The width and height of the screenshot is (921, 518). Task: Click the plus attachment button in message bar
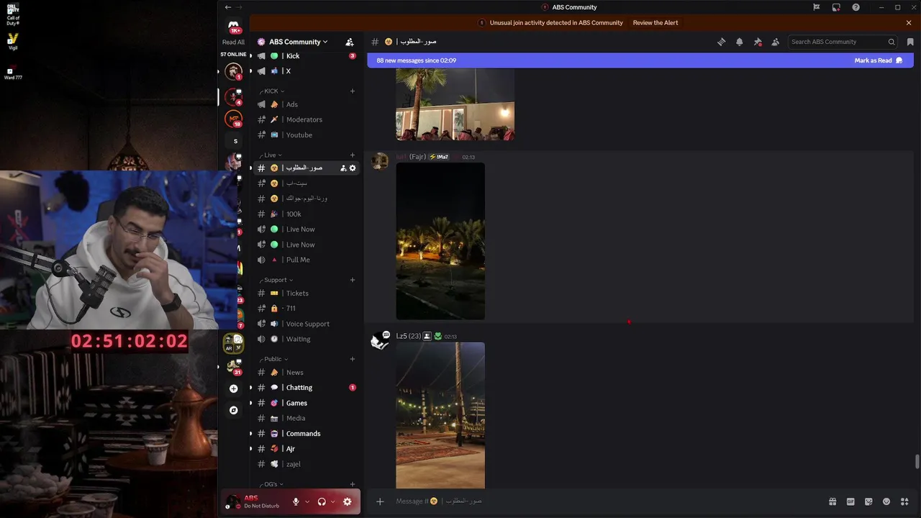pyautogui.click(x=380, y=501)
